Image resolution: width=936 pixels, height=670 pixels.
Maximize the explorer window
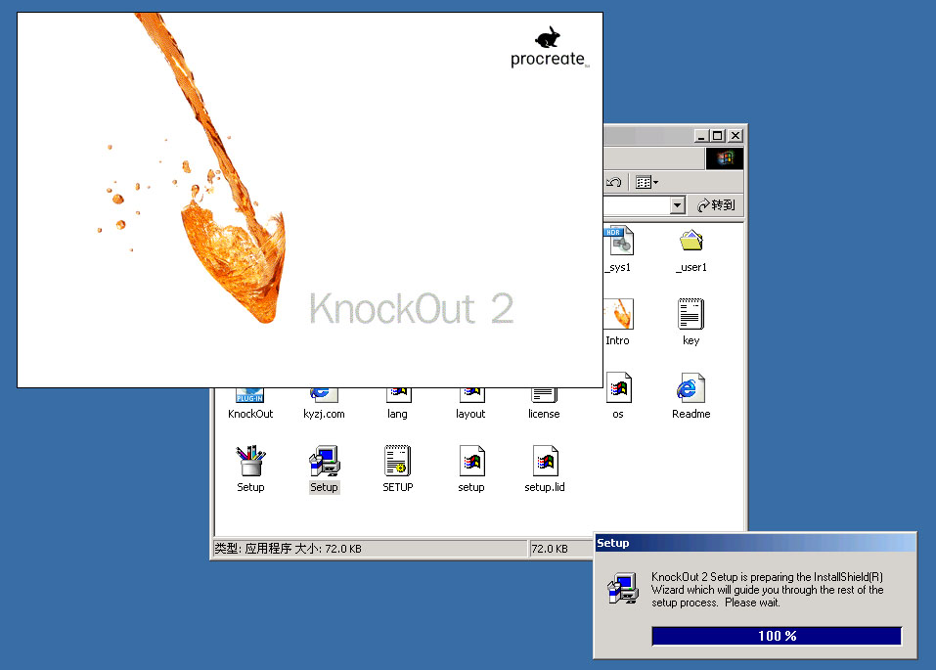pos(718,136)
